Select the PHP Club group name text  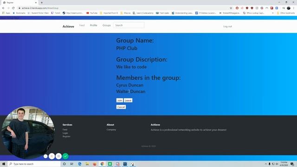(127, 48)
